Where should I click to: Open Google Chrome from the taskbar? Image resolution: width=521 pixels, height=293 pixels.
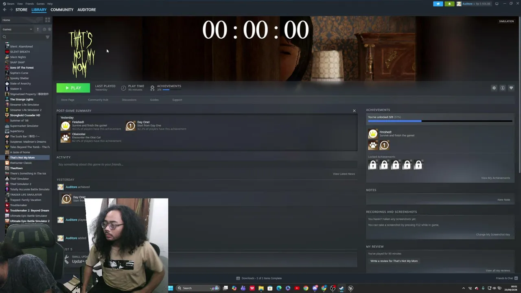306,288
